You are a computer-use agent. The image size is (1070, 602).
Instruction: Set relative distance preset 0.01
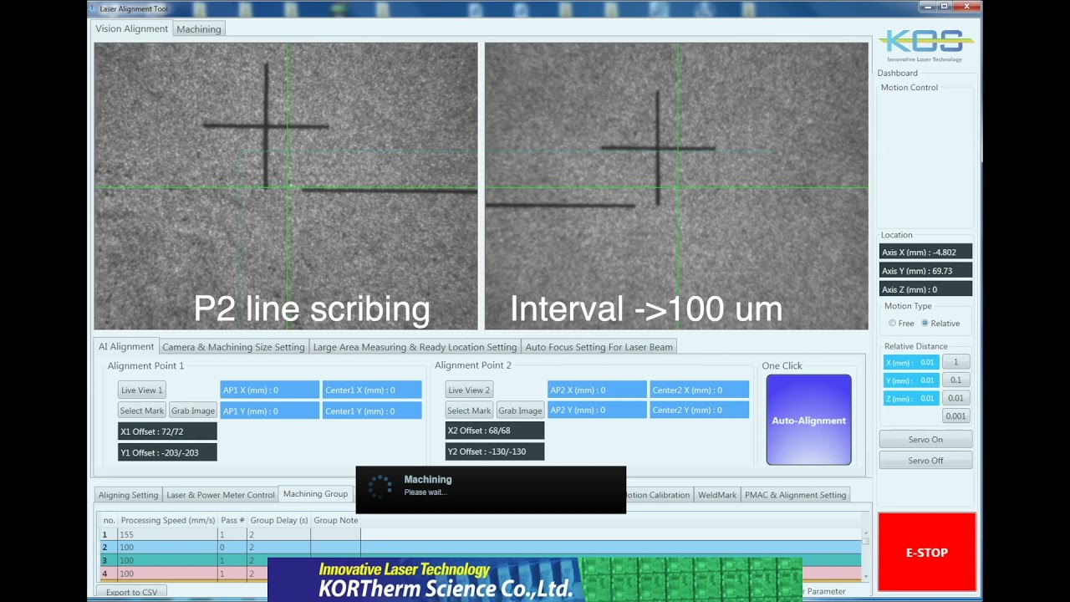pos(956,398)
